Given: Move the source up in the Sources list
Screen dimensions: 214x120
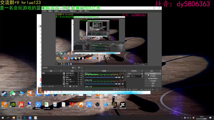Looking at the screenshot, I should click(x=74, y=86).
